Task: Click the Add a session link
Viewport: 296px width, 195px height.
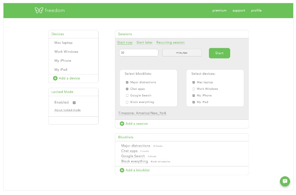Action: click(137, 124)
